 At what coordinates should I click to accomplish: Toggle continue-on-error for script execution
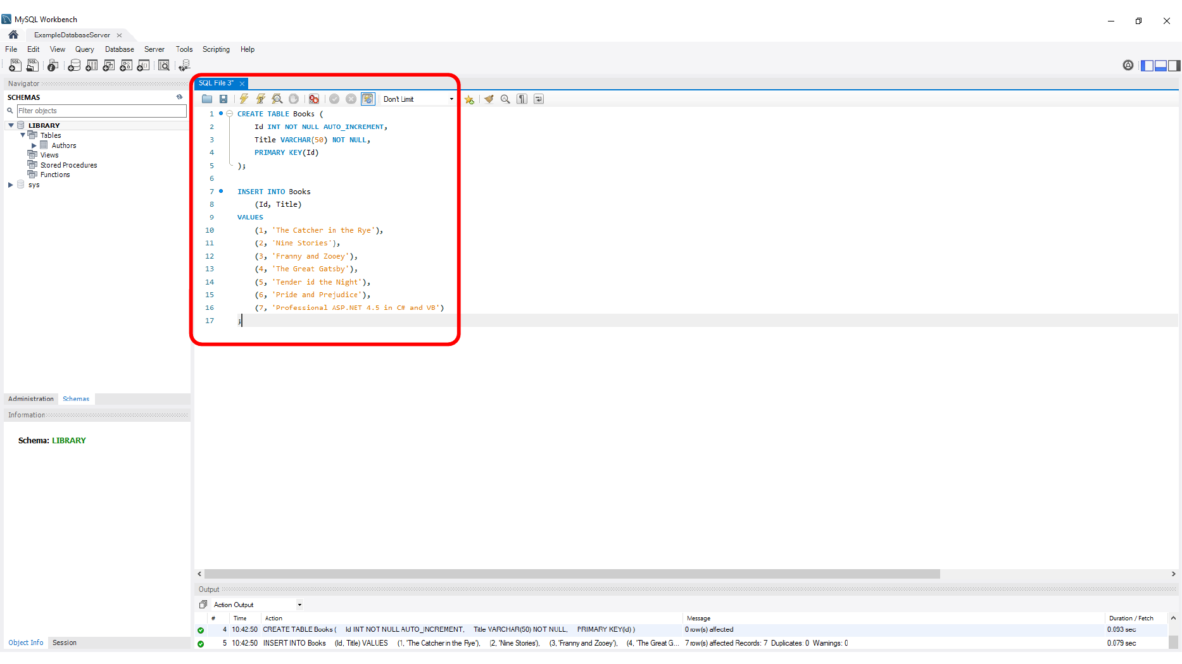coord(314,99)
